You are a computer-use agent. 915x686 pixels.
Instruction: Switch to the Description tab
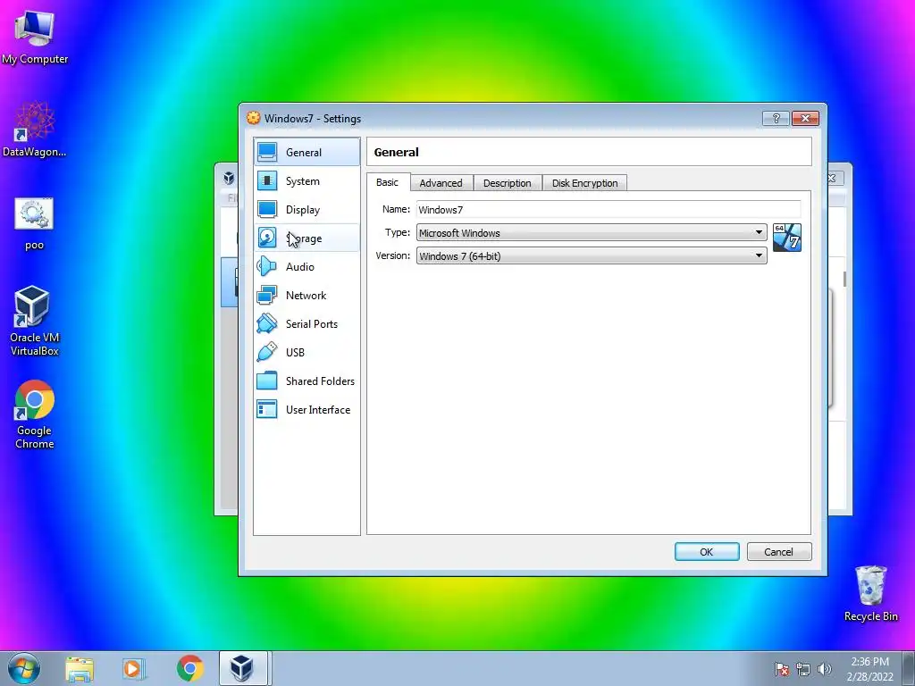pos(508,183)
